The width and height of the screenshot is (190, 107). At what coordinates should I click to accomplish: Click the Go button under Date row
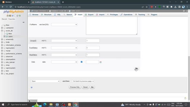pyautogui.click(x=137, y=69)
